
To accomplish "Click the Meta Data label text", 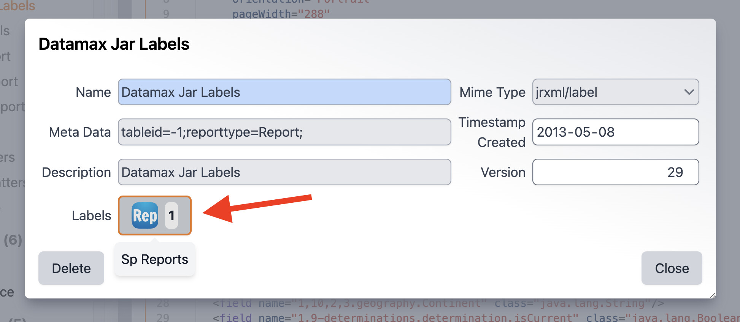I will [x=80, y=132].
